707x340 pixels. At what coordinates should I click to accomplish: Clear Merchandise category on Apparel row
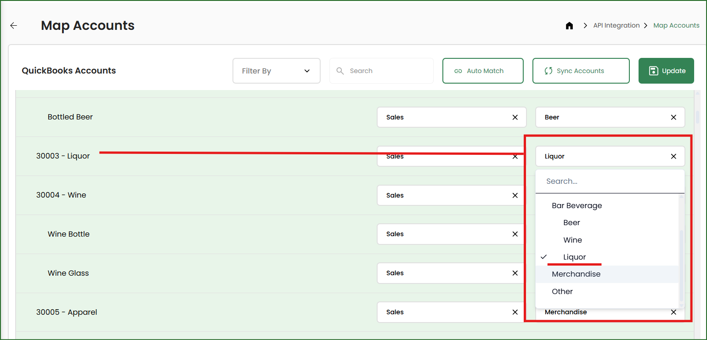673,312
